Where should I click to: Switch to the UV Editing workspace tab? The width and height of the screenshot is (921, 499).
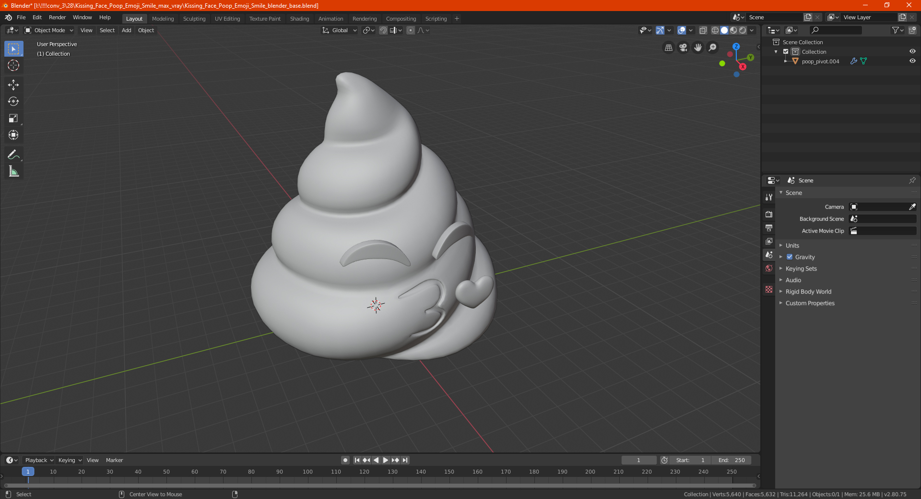(x=227, y=19)
